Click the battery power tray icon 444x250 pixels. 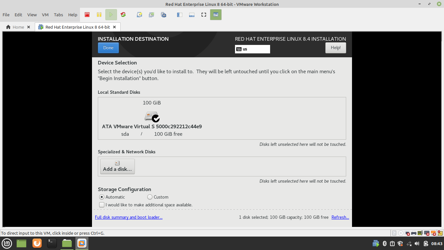[x=426, y=243]
